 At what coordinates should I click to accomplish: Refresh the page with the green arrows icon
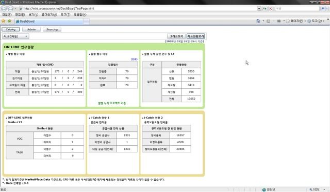click(265, 9)
